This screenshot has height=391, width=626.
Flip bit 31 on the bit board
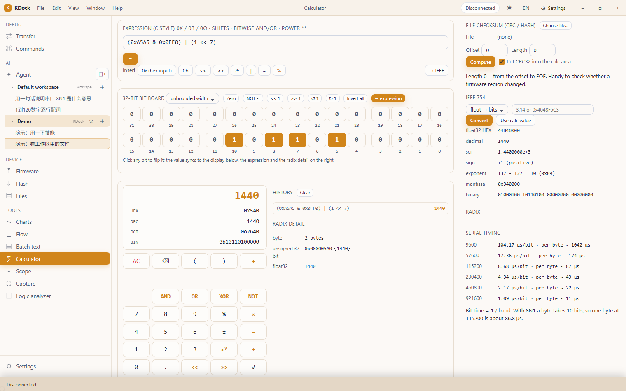click(x=132, y=114)
